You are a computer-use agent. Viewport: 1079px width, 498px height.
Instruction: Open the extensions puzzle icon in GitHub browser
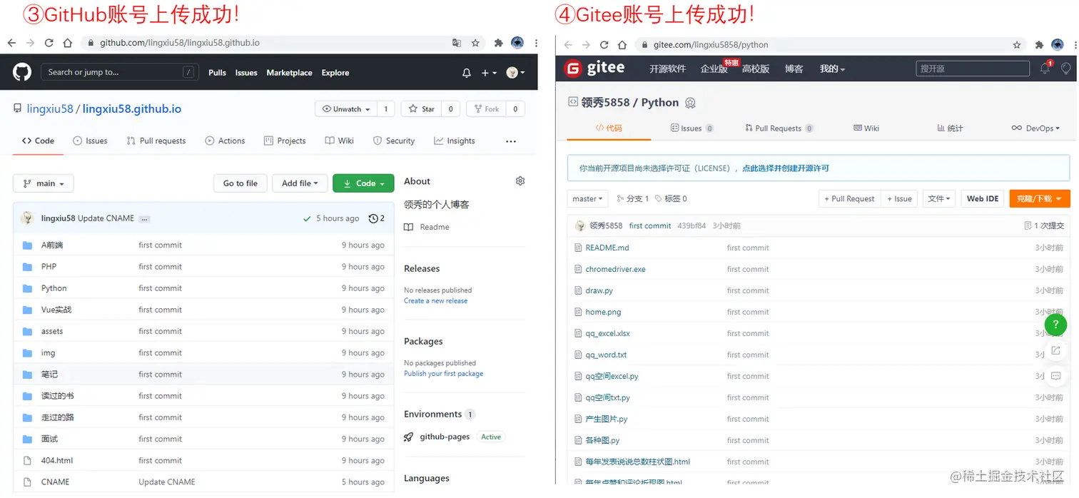tap(499, 43)
